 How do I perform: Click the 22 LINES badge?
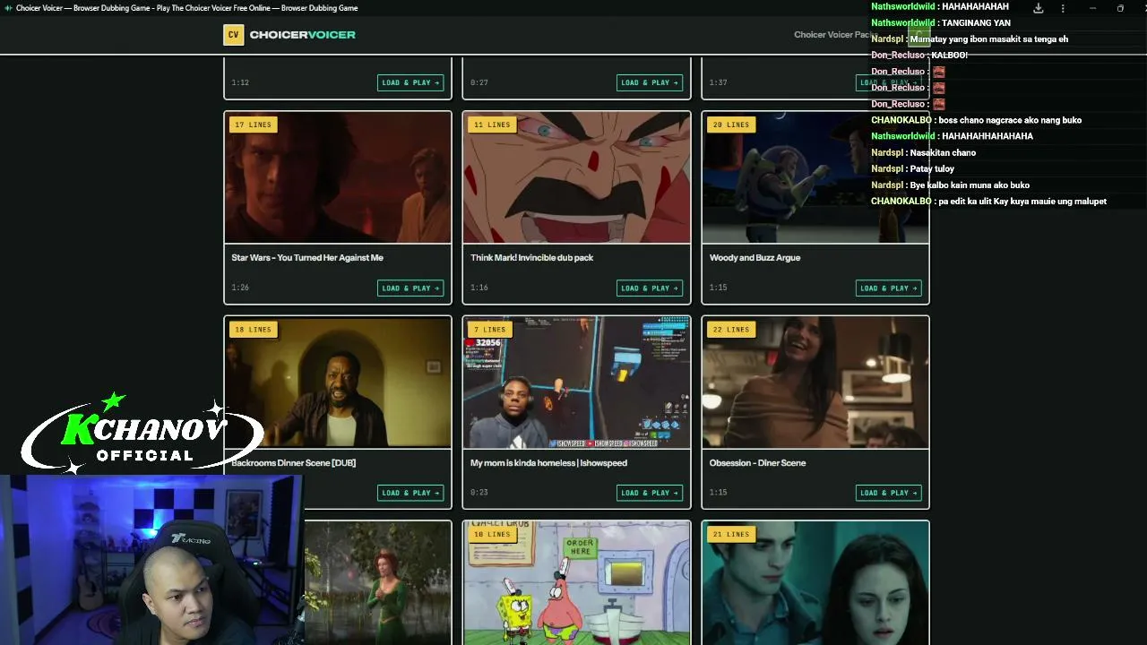point(731,330)
